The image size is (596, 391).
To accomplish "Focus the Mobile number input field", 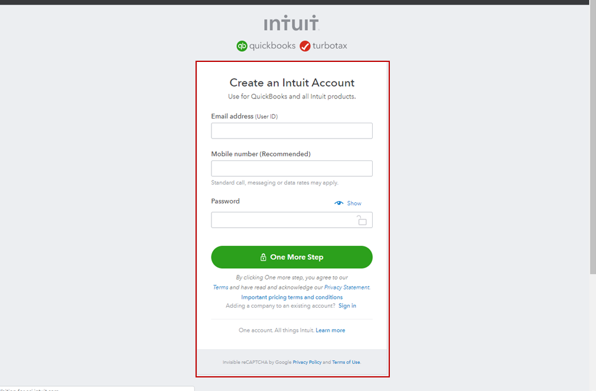I will 292,169.
